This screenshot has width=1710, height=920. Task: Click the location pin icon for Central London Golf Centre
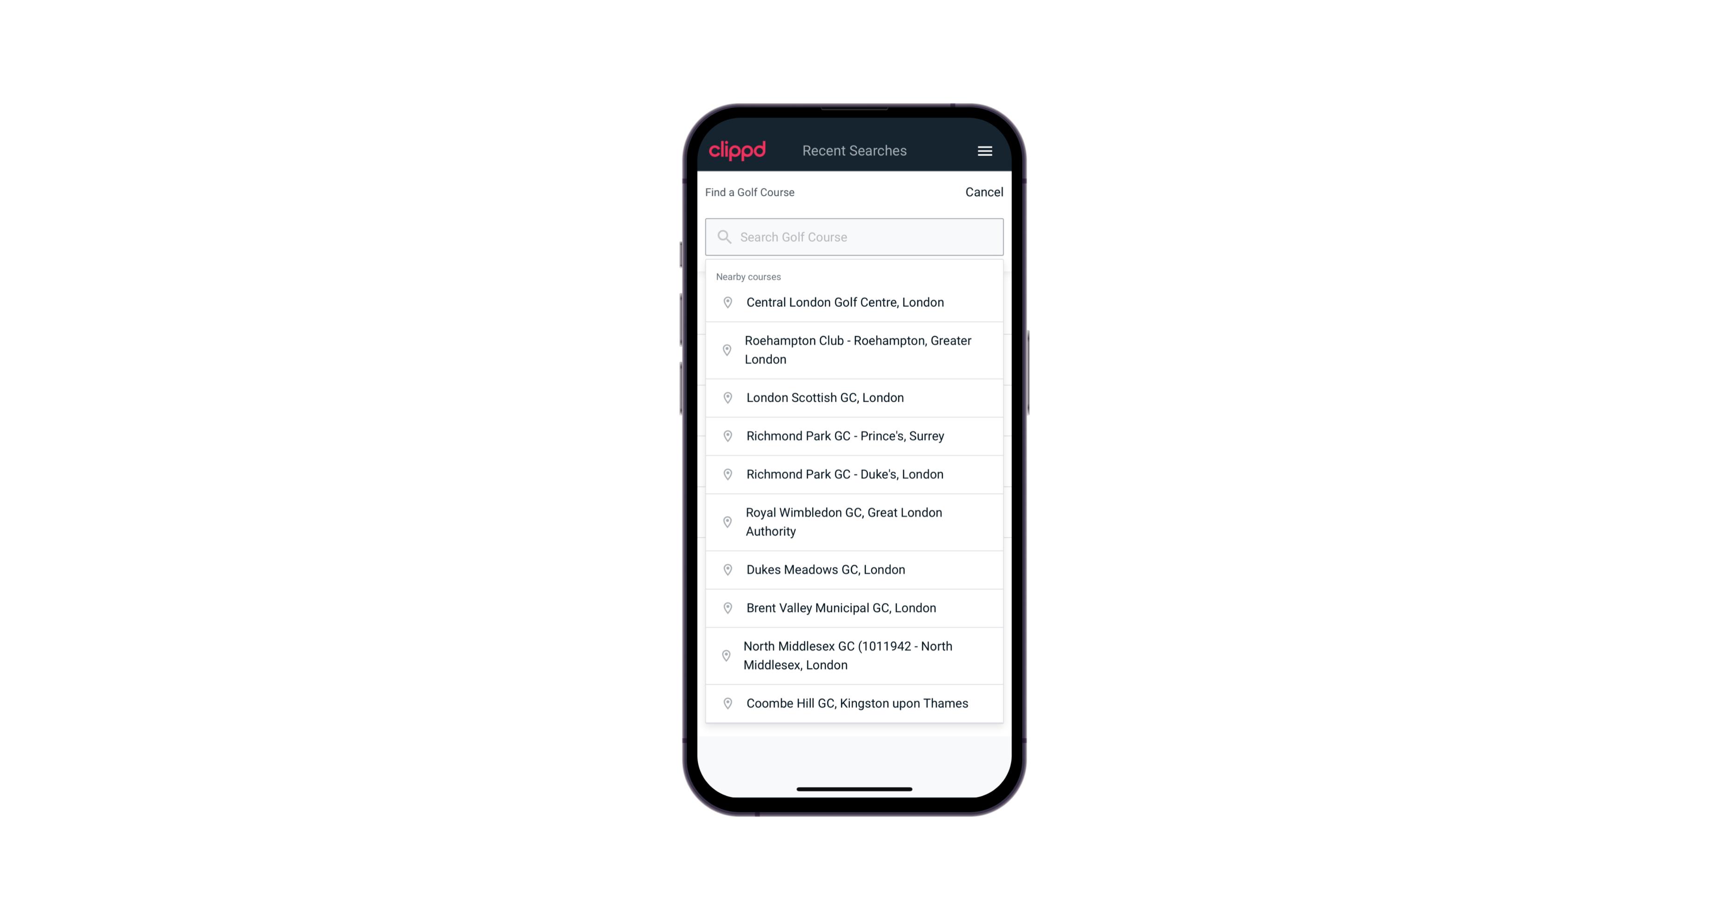click(726, 301)
